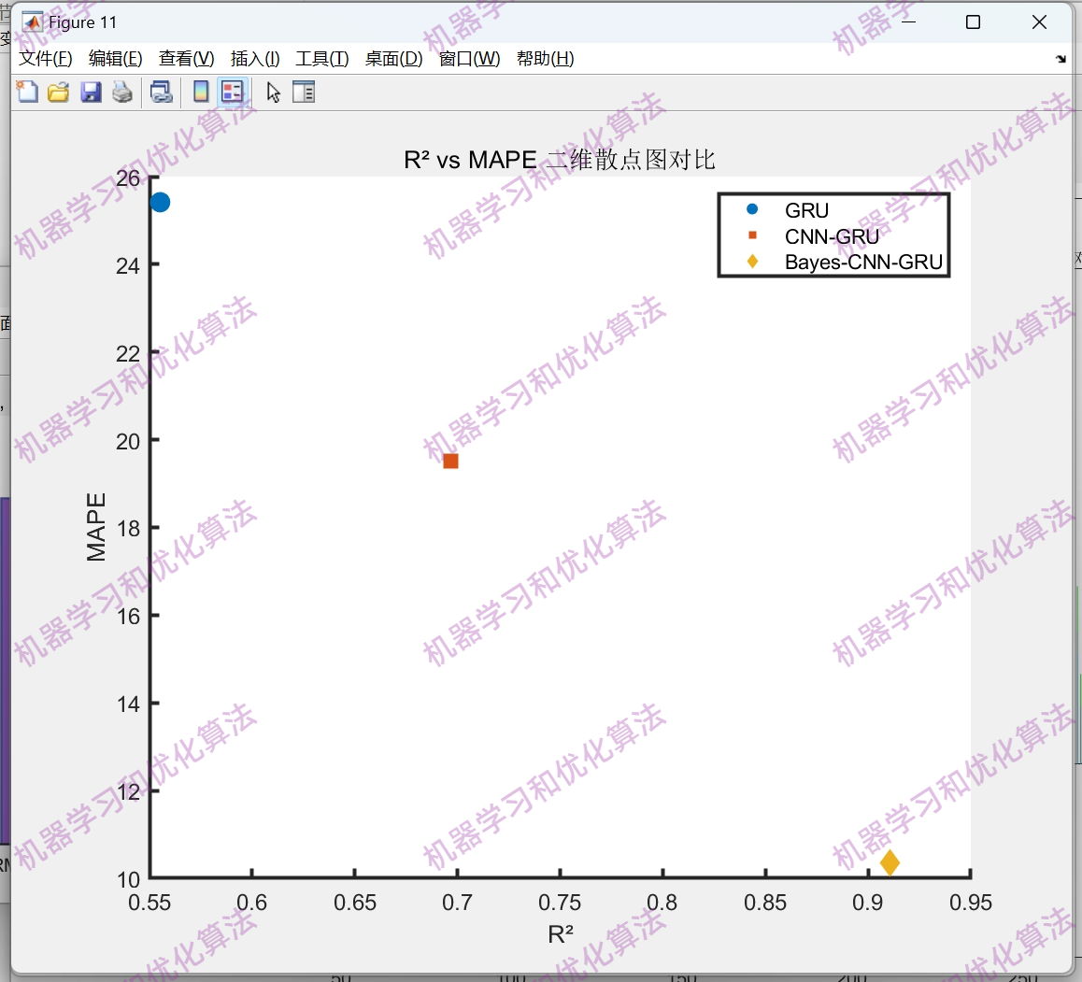Click the GRU entry in the legend
Image resolution: width=1082 pixels, height=982 pixels.
pyautogui.click(x=807, y=210)
